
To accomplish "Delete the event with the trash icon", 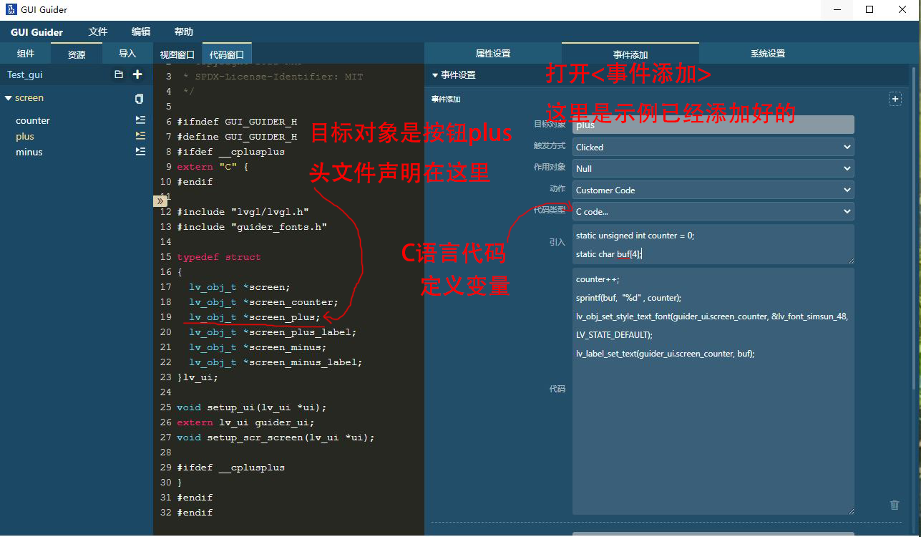I will click(x=895, y=505).
